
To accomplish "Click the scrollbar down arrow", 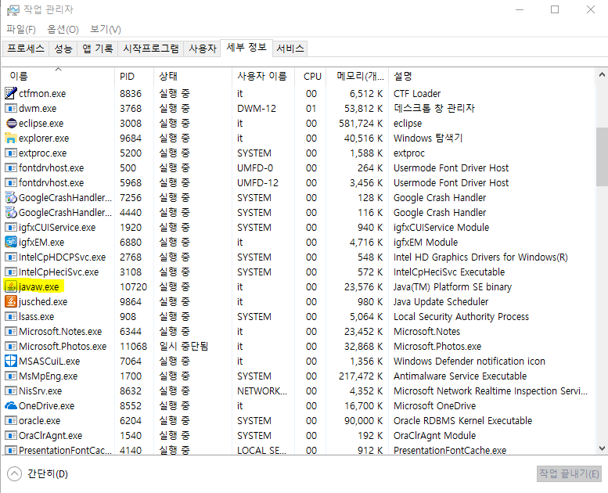I will (x=602, y=448).
